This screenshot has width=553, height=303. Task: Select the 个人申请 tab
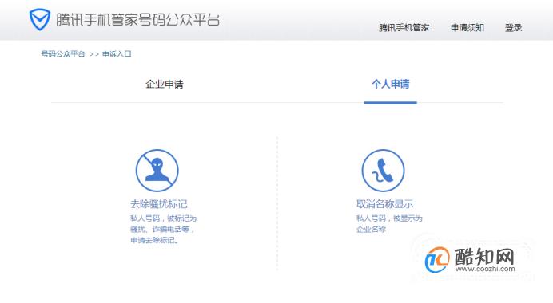(x=391, y=84)
